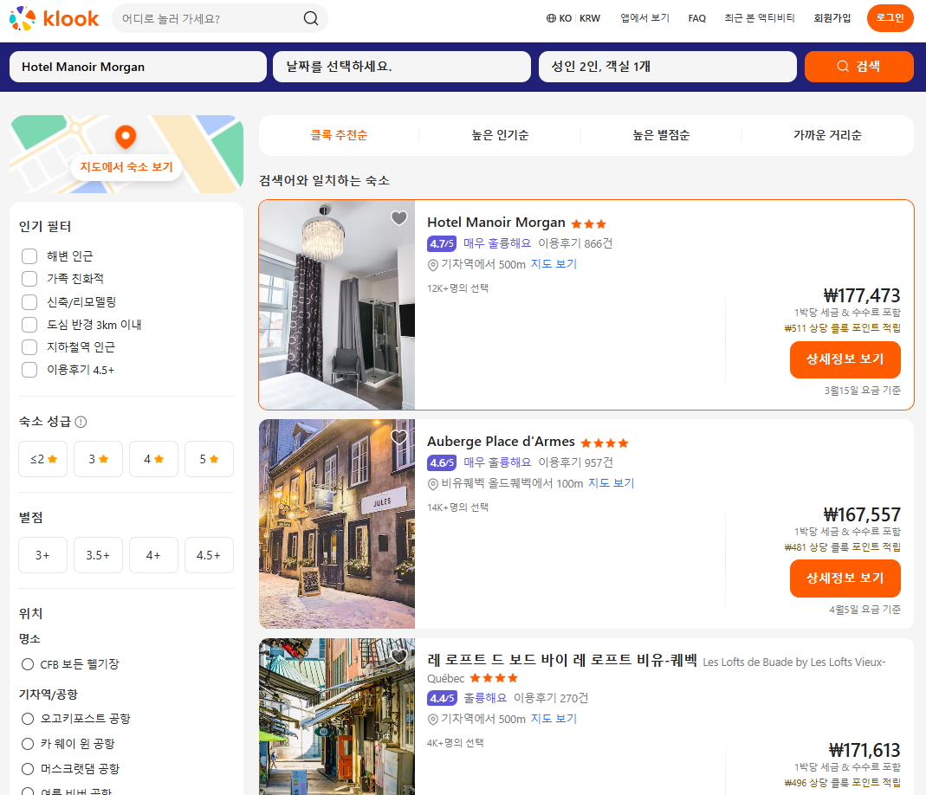Click location pin icon for Hotel Manoir Morgan

click(433, 265)
